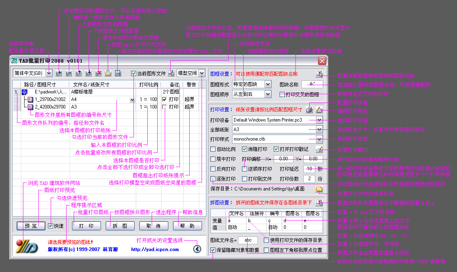
Task: Click the save bprj floppy disk icon
Action: pos(118,73)
